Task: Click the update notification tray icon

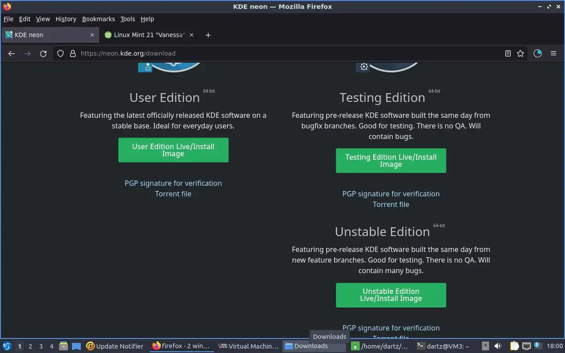Action: (x=538, y=346)
